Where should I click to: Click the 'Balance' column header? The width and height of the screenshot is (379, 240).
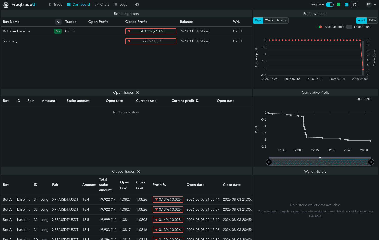click(x=186, y=22)
